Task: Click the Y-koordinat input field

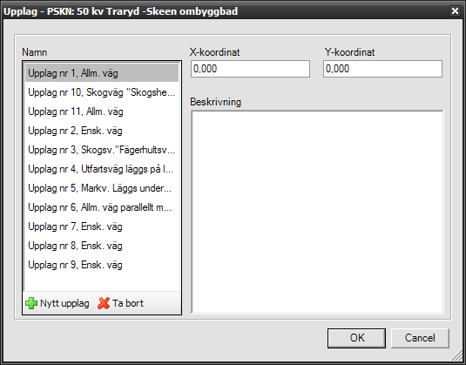Action: point(382,69)
